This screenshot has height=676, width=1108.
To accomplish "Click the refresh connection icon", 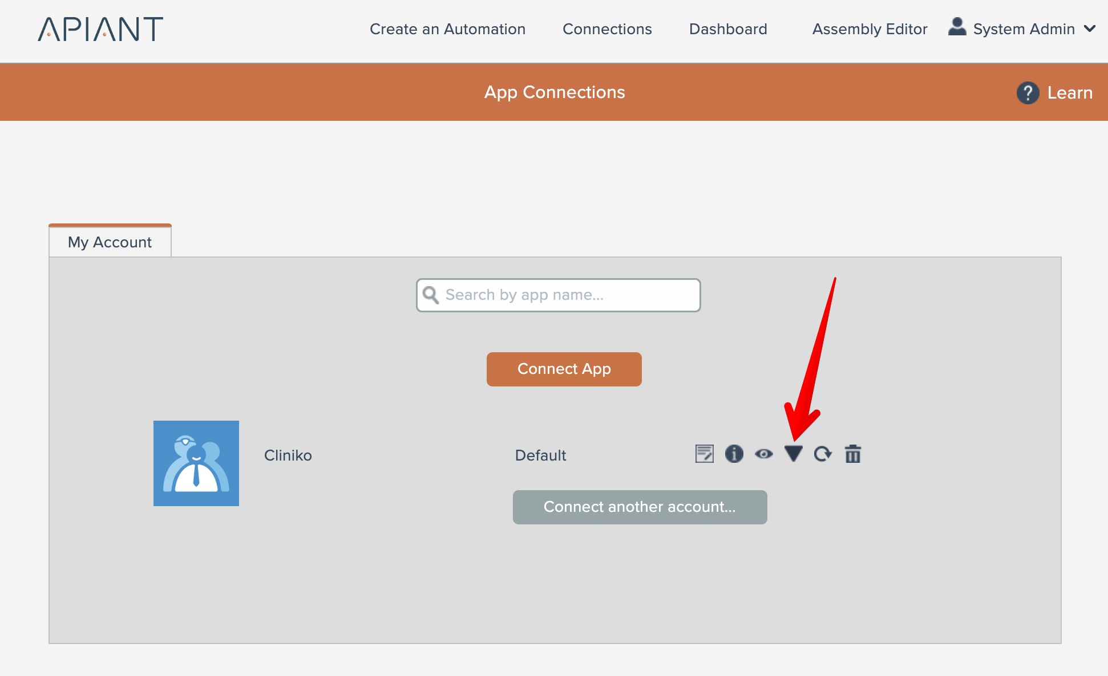I will (823, 454).
